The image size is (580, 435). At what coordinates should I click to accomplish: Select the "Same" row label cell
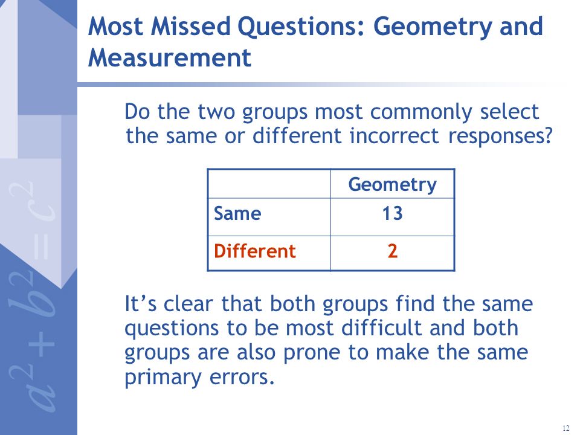[269, 217]
